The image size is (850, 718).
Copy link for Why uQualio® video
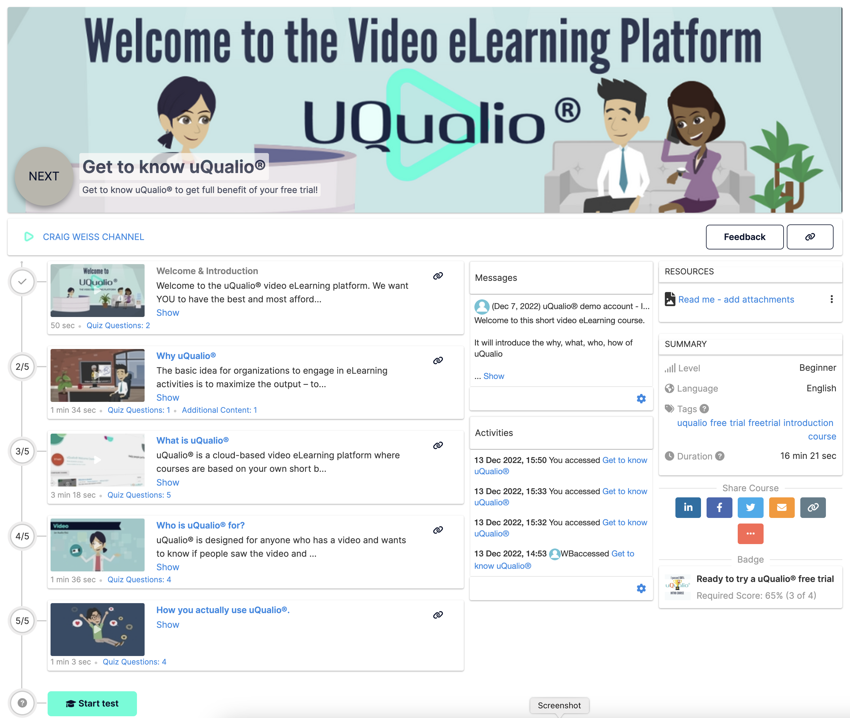tap(438, 361)
